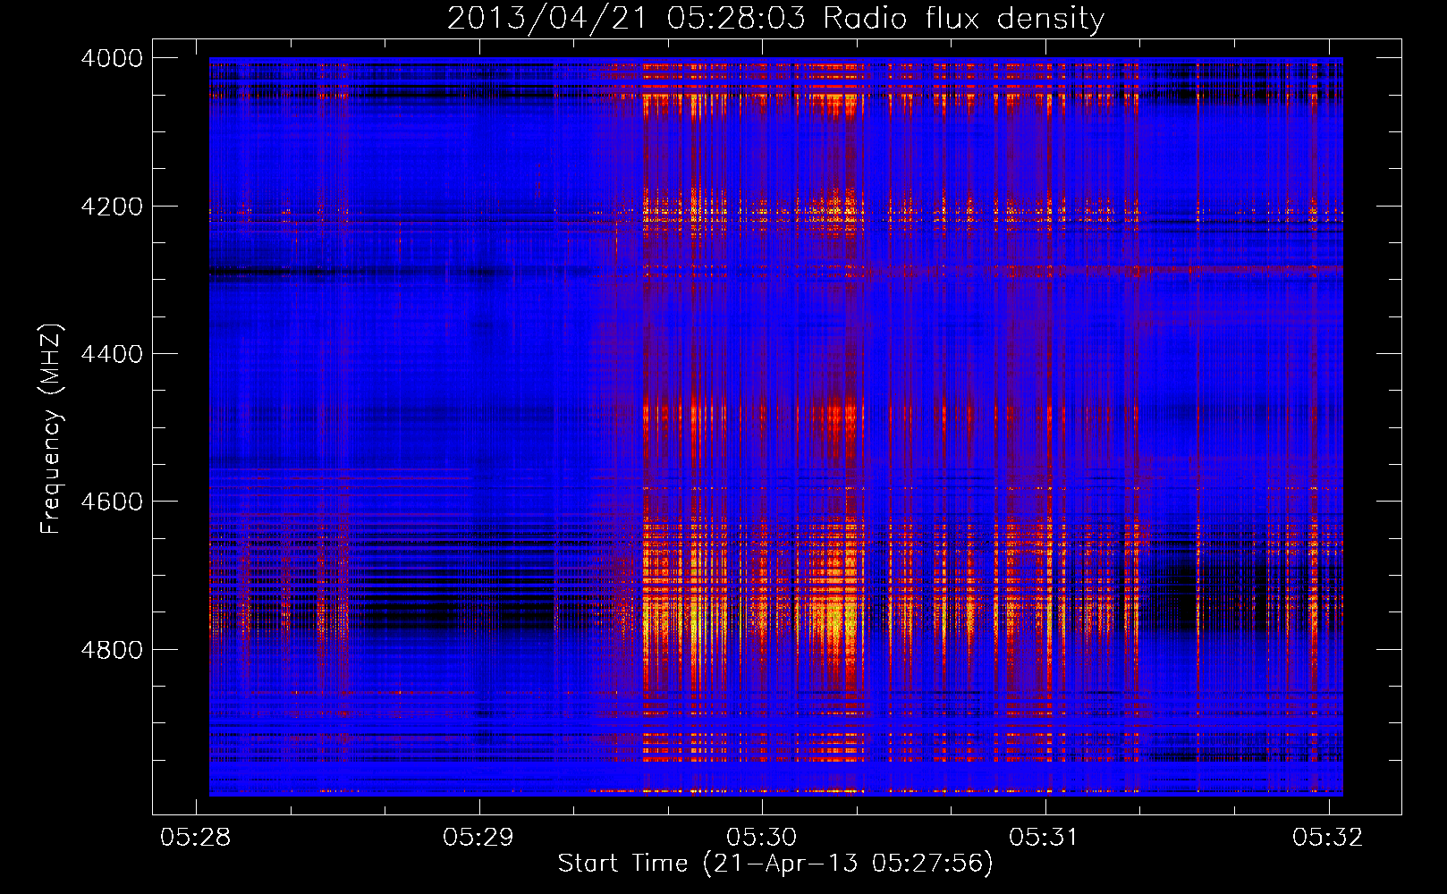Click the 4200 frequency axis label
This screenshot has width=1447, height=894.
click(x=112, y=207)
